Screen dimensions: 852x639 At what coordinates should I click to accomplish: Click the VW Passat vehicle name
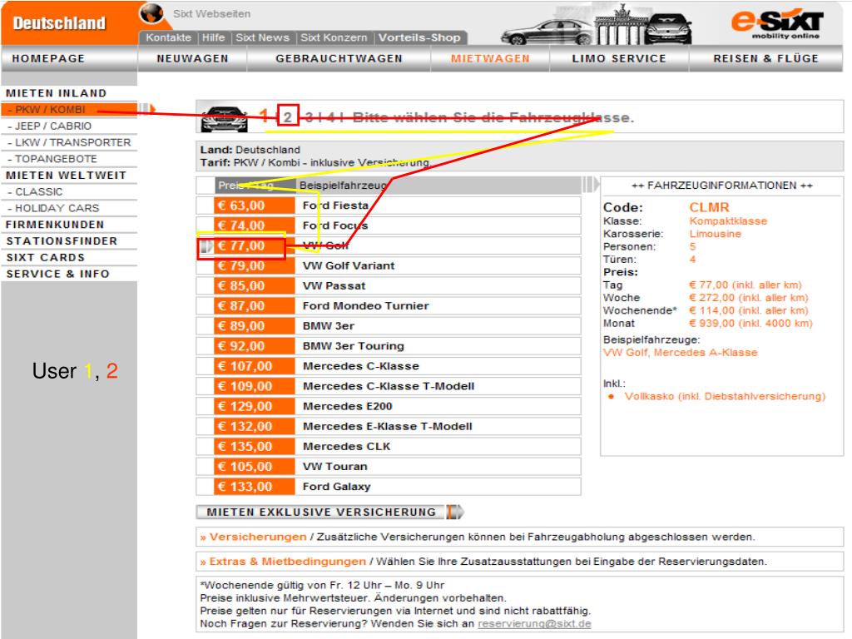pos(334,286)
